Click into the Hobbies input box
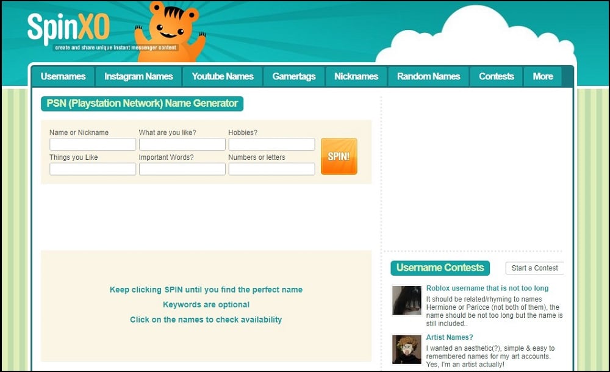 pyautogui.click(x=271, y=145)
